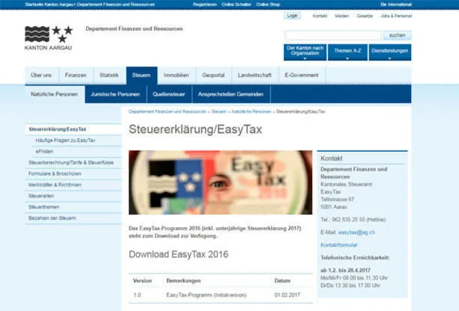Click the Steuern breadcrumb link
The height and width of the screenshot is (311, 459).
pyautogui.click(x=219, y=112)
